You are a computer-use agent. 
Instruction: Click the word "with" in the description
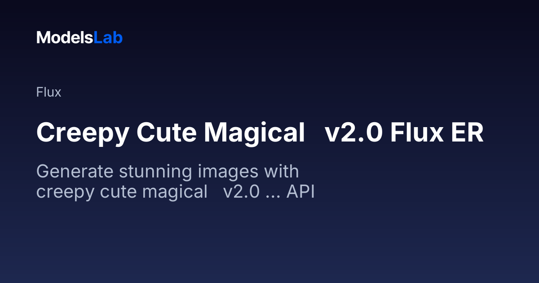[282, 172]
